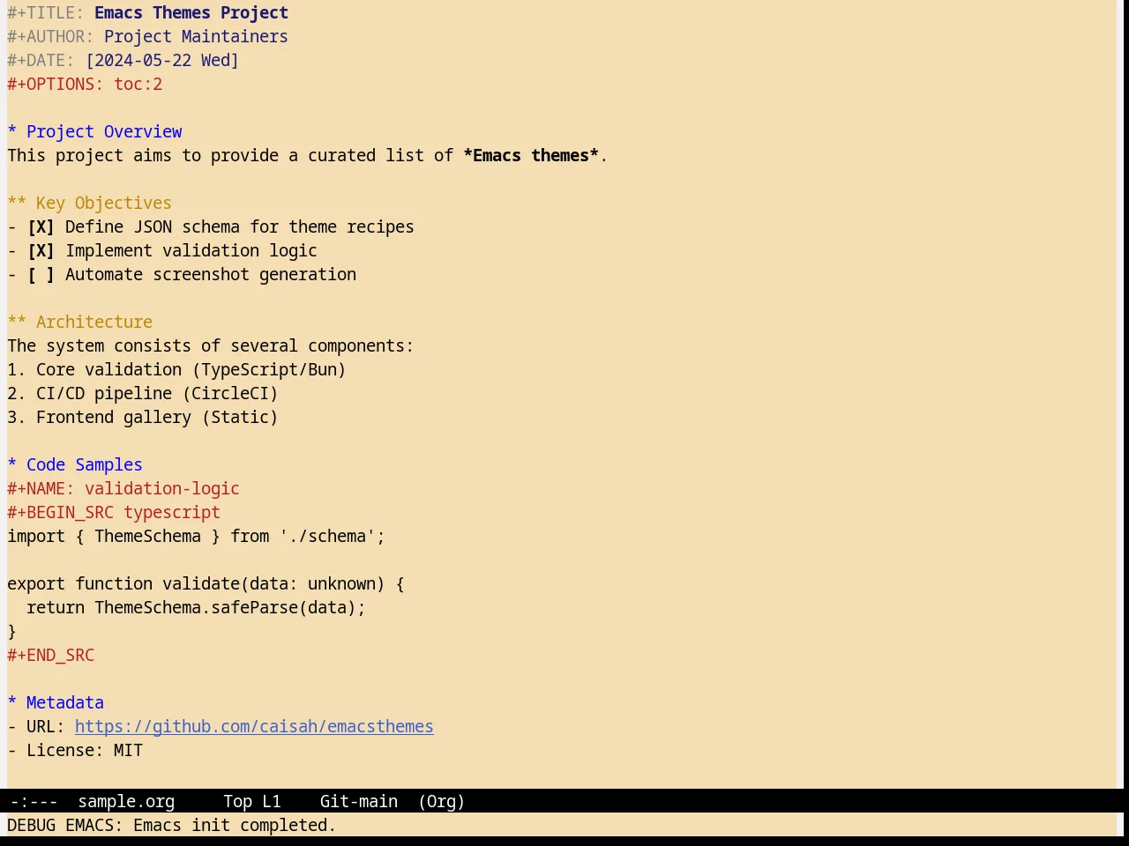Click 'export function validate' code line
The width and height of the screenshot is (1129, 846).
tap(206, 584)
